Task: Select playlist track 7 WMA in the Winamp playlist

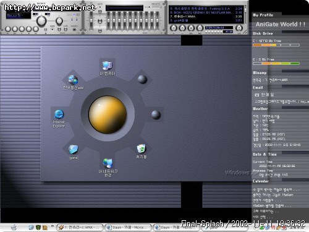Action: point(206,17)
